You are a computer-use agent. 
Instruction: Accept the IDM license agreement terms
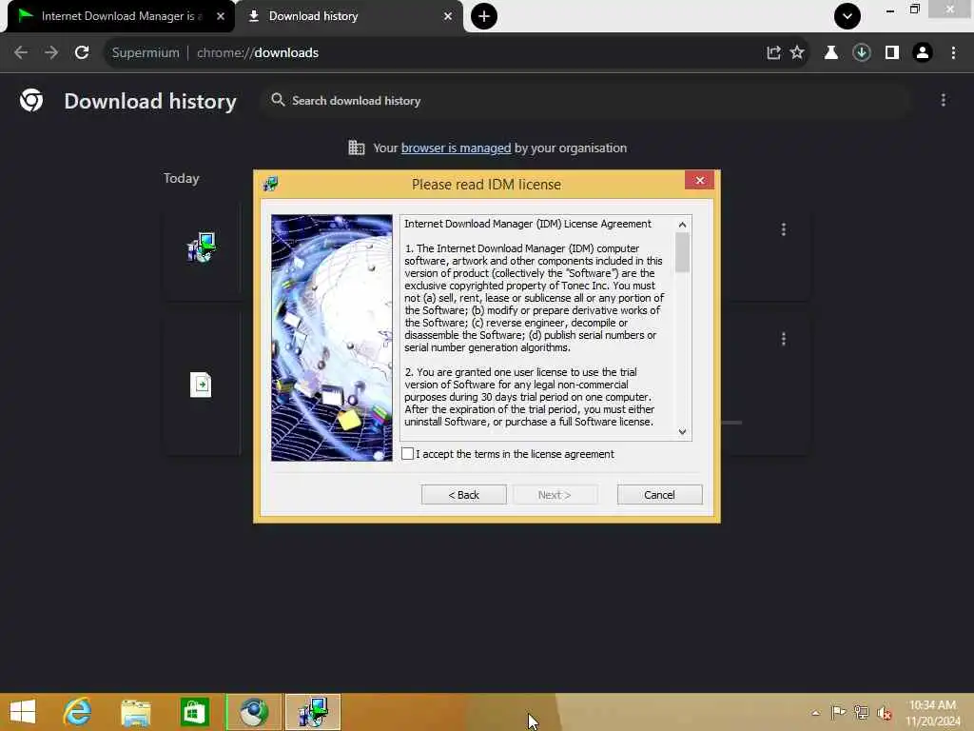coord(407,454)
